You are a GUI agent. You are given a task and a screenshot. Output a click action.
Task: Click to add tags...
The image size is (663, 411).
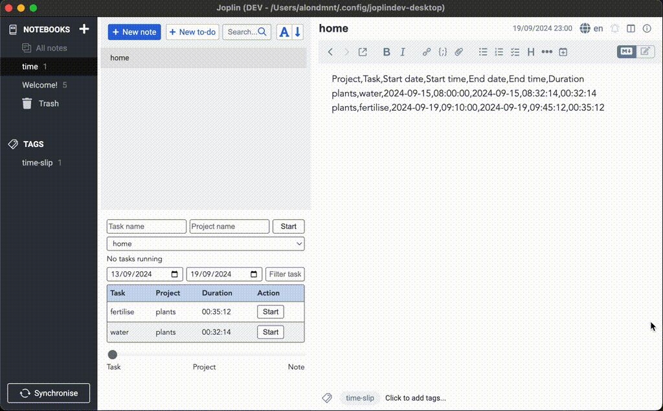point(415,398)
